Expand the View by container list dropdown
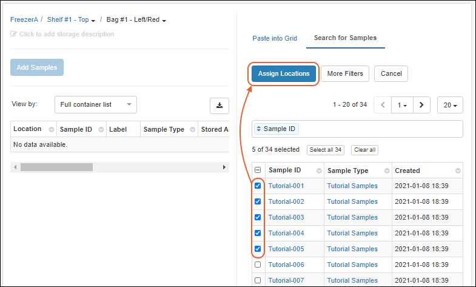476x287 pixels. (x=96, y=104)
